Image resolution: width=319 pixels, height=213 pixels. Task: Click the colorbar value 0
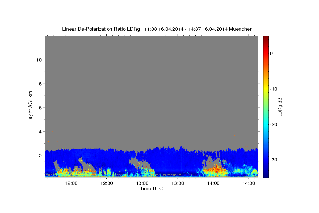(x=271, y=54)
